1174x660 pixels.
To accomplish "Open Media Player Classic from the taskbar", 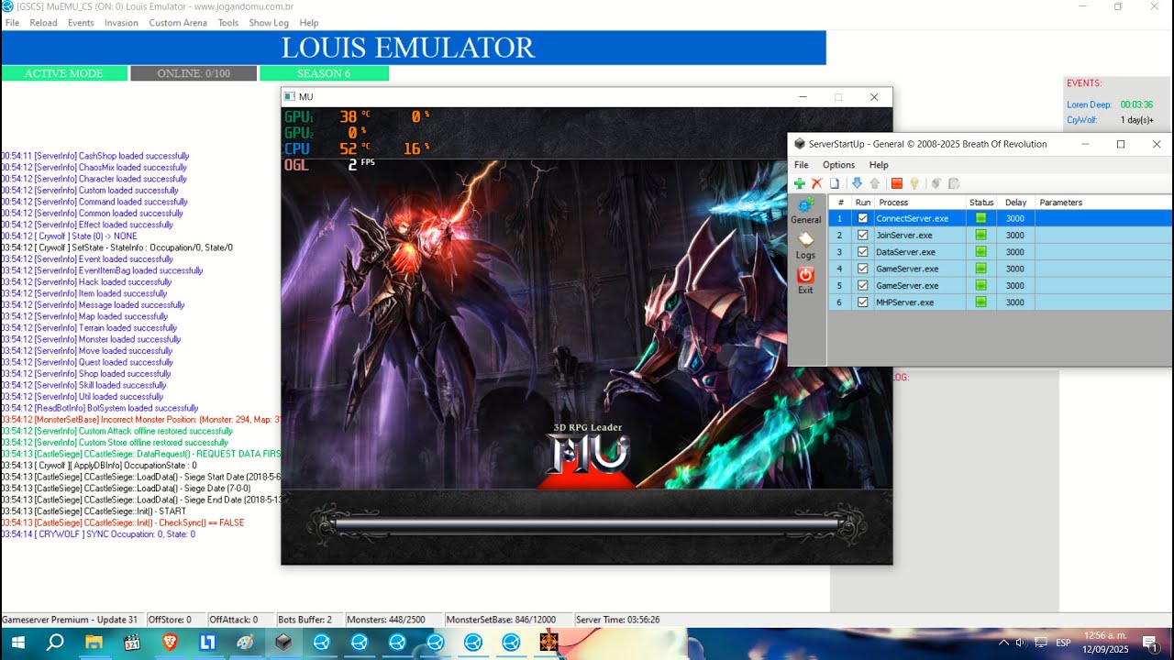I will (131, 643).
